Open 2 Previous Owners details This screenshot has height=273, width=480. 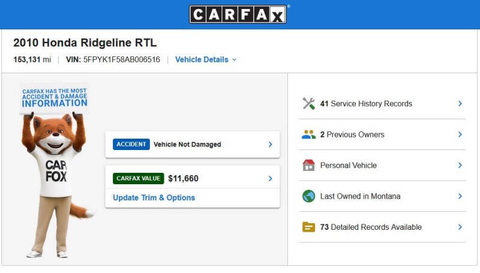pyautogui.click(x=382, y=134)
